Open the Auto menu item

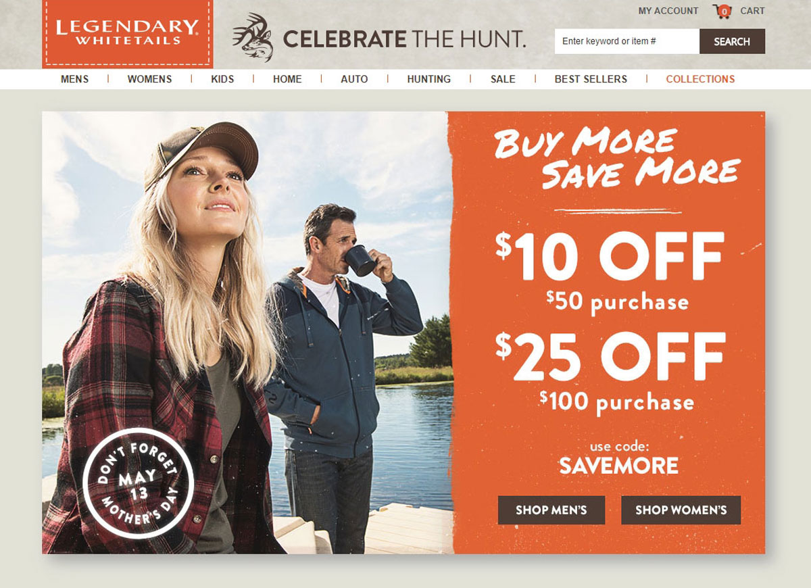tap(354, 79)
